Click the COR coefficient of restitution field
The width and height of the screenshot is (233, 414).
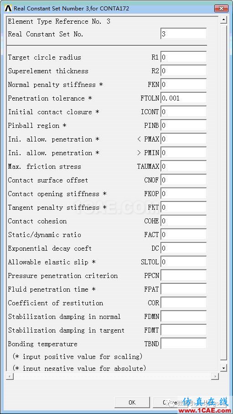click(183, 303)
